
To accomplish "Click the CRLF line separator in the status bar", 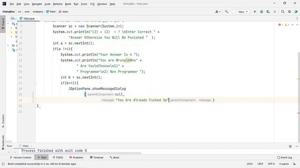I will click(x=260, y=164).
